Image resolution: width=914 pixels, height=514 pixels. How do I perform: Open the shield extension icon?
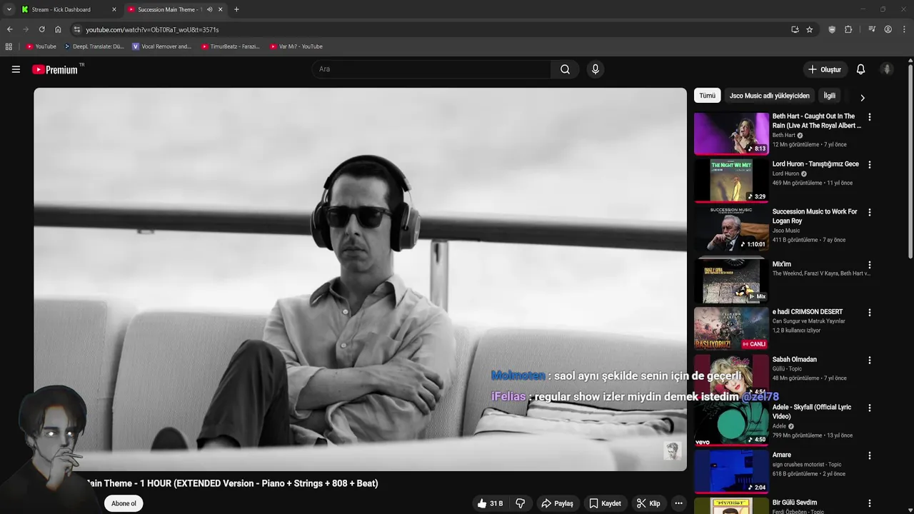click(832, 29)
